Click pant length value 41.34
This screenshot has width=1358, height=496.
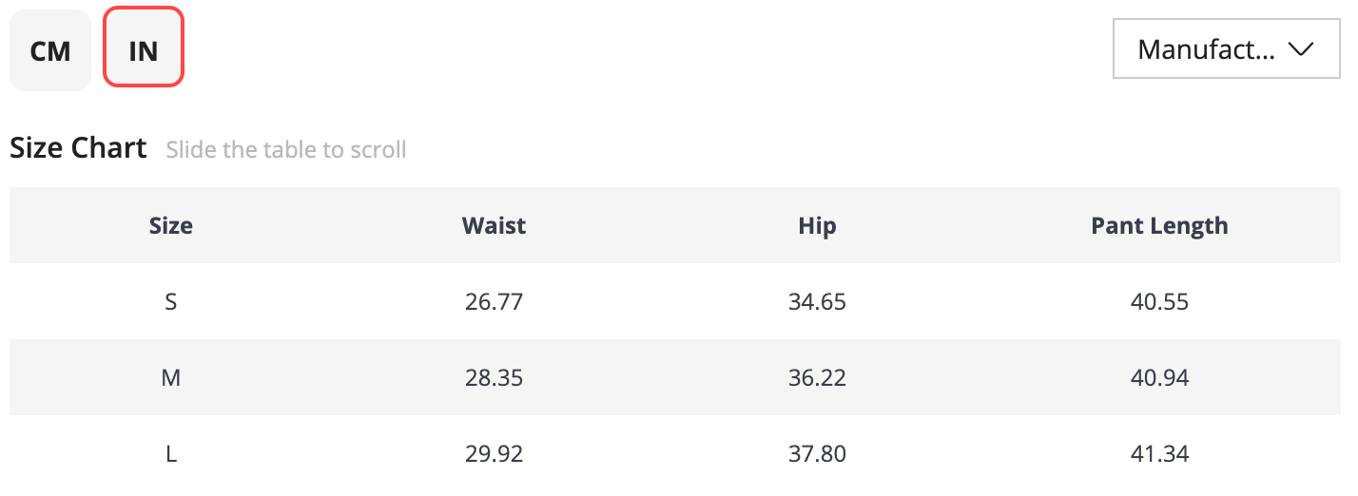1159,454
